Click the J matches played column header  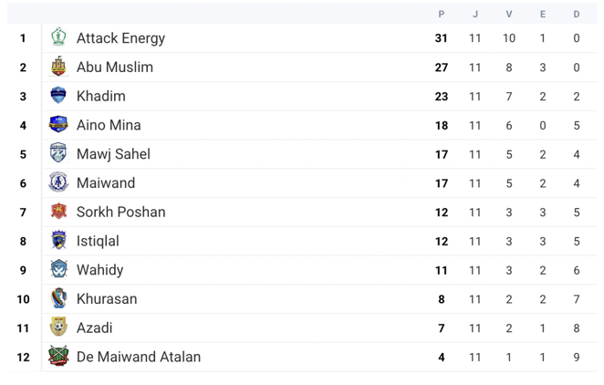[475, 15]
